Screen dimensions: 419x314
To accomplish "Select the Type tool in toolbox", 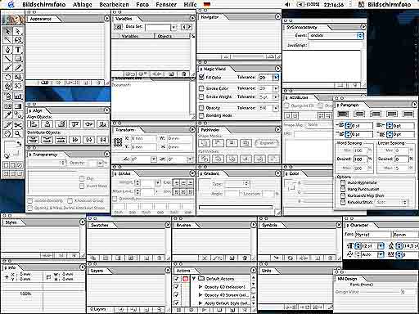I will point(18,49).
